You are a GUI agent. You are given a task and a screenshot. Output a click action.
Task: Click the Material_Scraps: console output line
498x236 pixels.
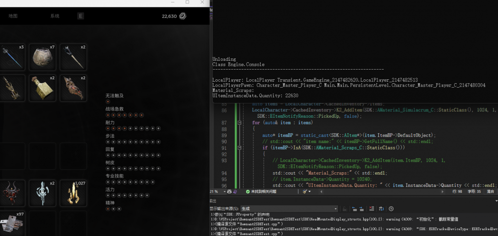click(232, 91)
